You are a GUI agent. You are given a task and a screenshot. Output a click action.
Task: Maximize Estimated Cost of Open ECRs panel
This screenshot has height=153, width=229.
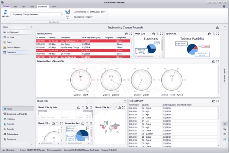[x=218, y=61]
